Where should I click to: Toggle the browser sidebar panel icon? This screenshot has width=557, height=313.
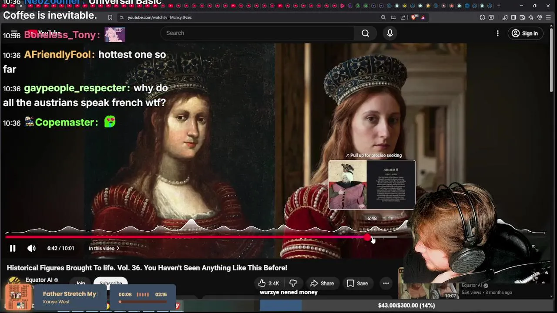513,17
